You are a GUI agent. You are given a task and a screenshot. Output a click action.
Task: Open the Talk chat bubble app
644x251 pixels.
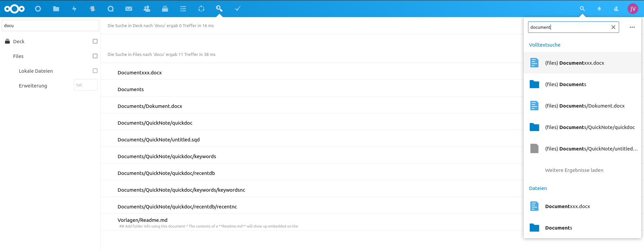[111, 9]
